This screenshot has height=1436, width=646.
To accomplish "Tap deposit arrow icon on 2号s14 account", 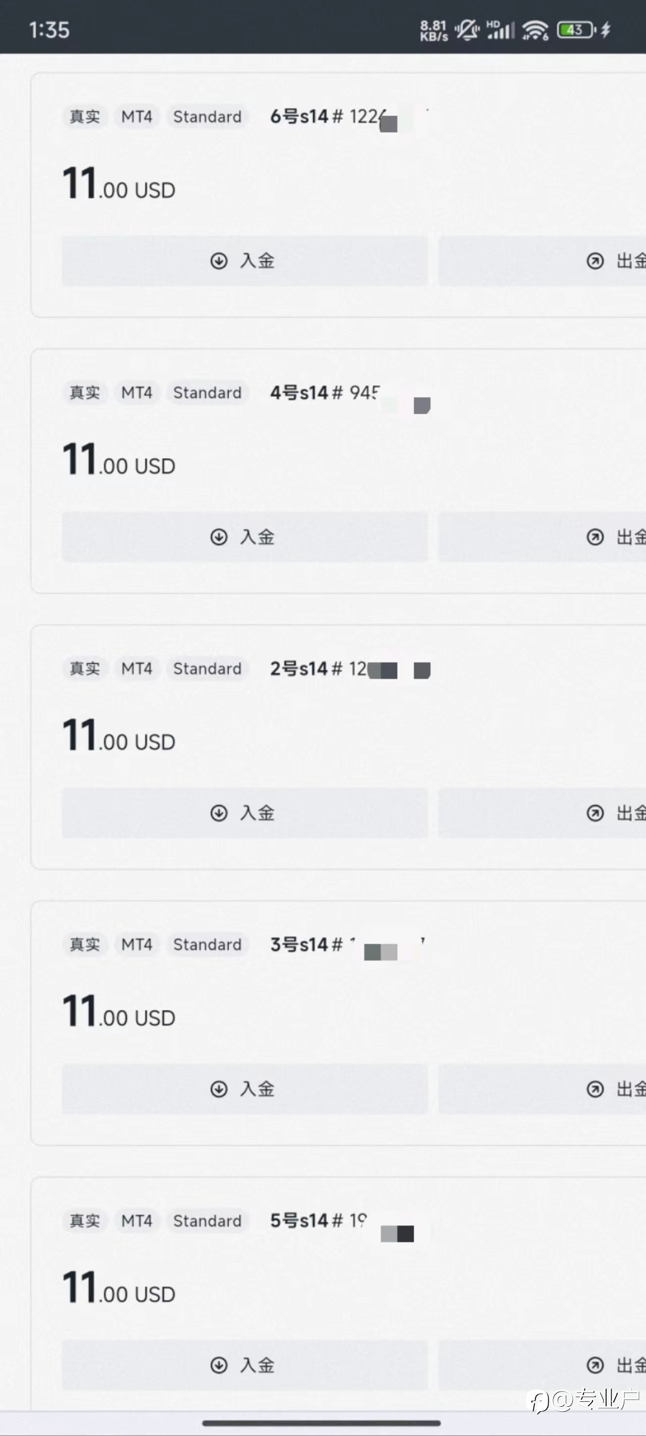I will tap(219, 813).
